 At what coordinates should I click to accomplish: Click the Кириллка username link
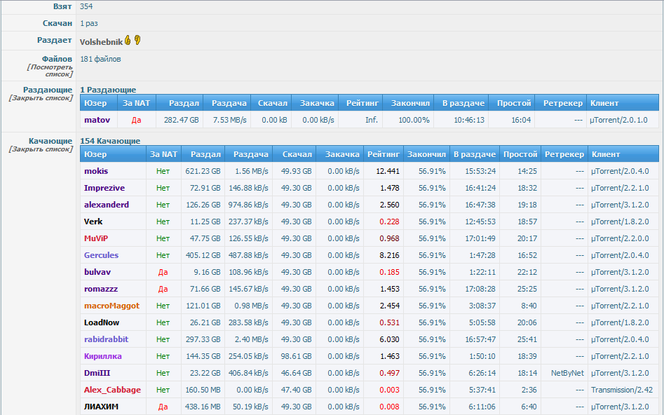pos(102,356)
